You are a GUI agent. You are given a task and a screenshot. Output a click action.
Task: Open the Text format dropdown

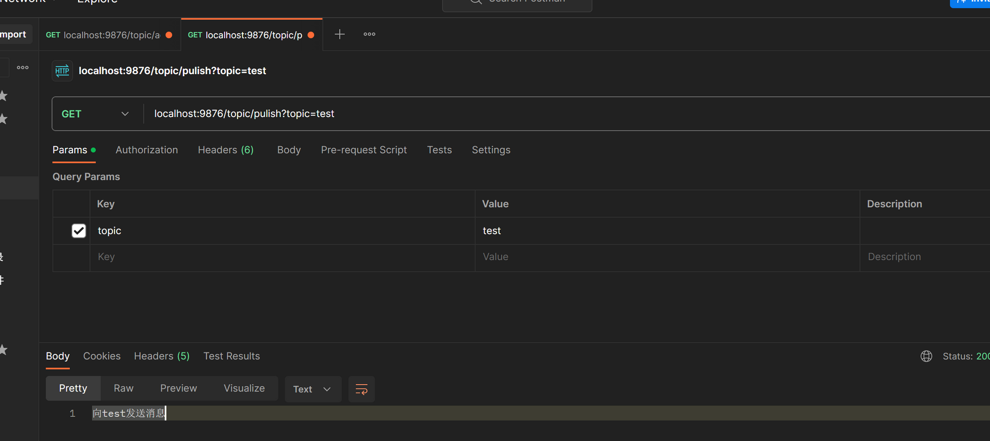click(x=313, y=389)
